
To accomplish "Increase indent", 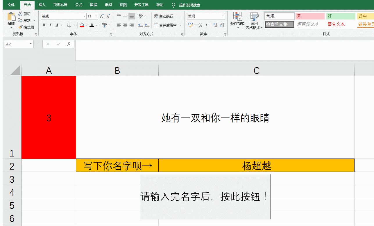I will pos(147,25).
